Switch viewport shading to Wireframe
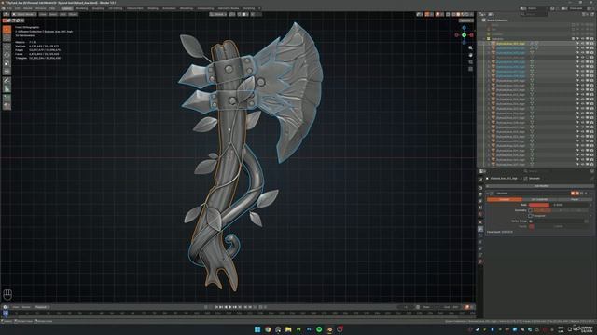 [x=454, y=15]
